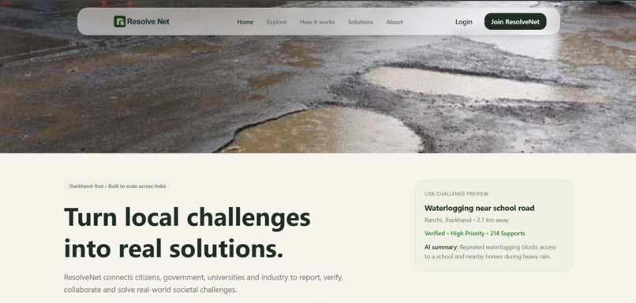
Task: Go to the Explore nav item
Action: [276, 22]
